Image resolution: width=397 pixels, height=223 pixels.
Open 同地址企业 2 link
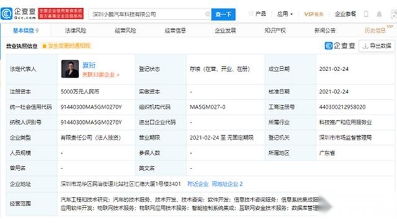tap(227, 184)
